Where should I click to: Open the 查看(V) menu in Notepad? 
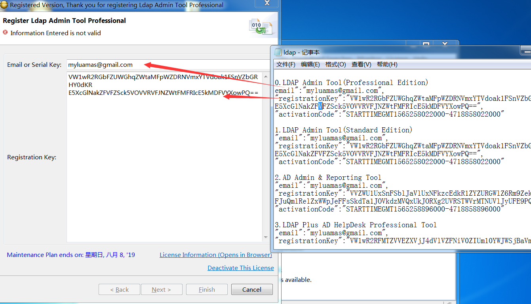(x=361, y=64)
